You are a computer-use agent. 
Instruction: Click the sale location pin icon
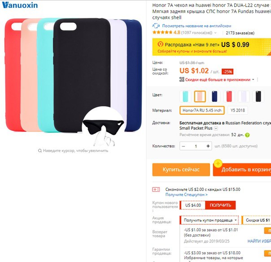click(x=160, y=44)
